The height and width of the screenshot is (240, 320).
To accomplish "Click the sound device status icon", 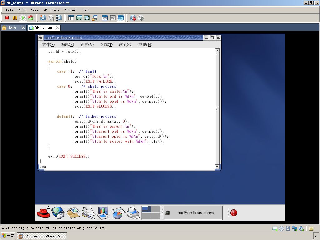I will (301, 228).
